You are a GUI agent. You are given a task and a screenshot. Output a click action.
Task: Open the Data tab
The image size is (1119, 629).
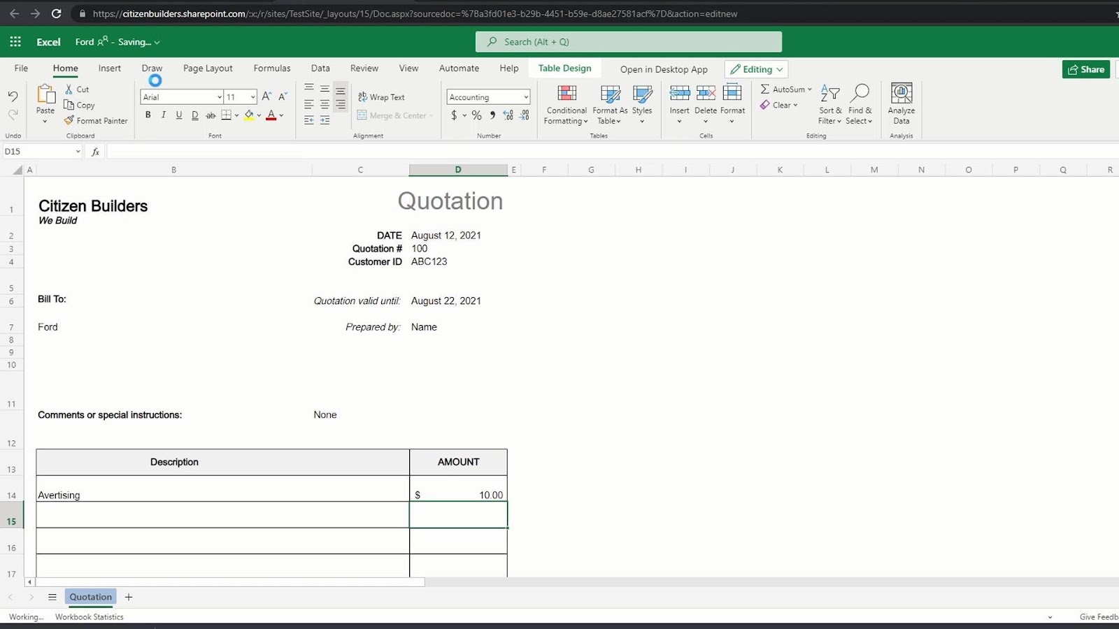click(320, 68)
